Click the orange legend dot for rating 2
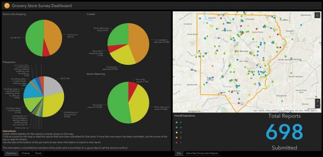The width and height of the screenshot is (323, 157). [x=176, y=137]
